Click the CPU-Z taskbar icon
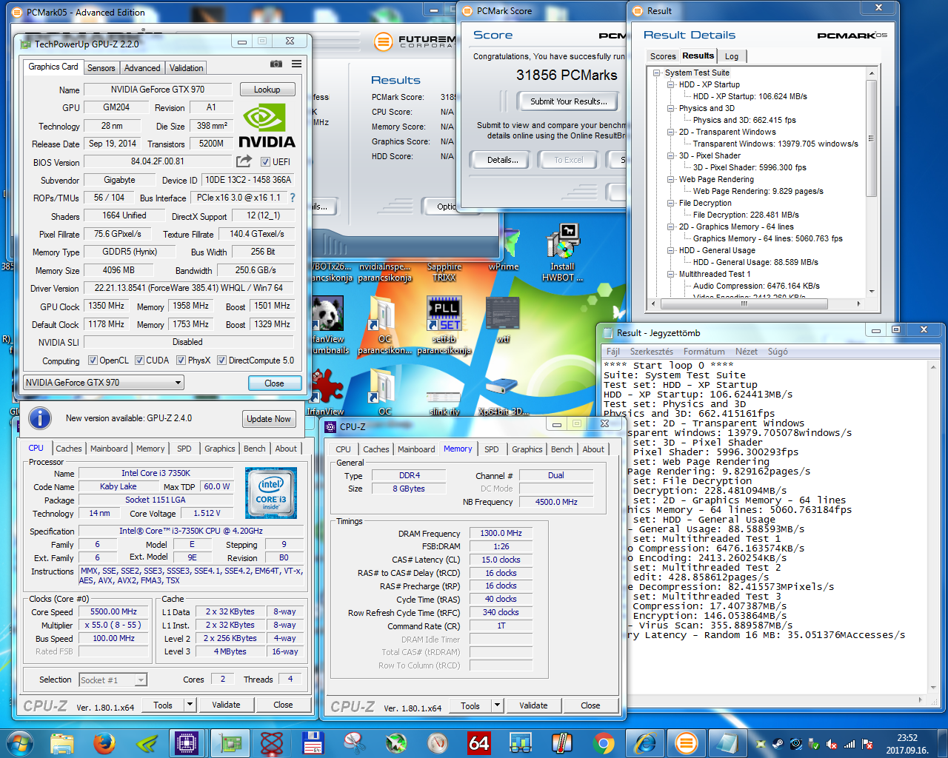Screen dimensions: 948x758 pyautogui.click(x=187, y=742)
